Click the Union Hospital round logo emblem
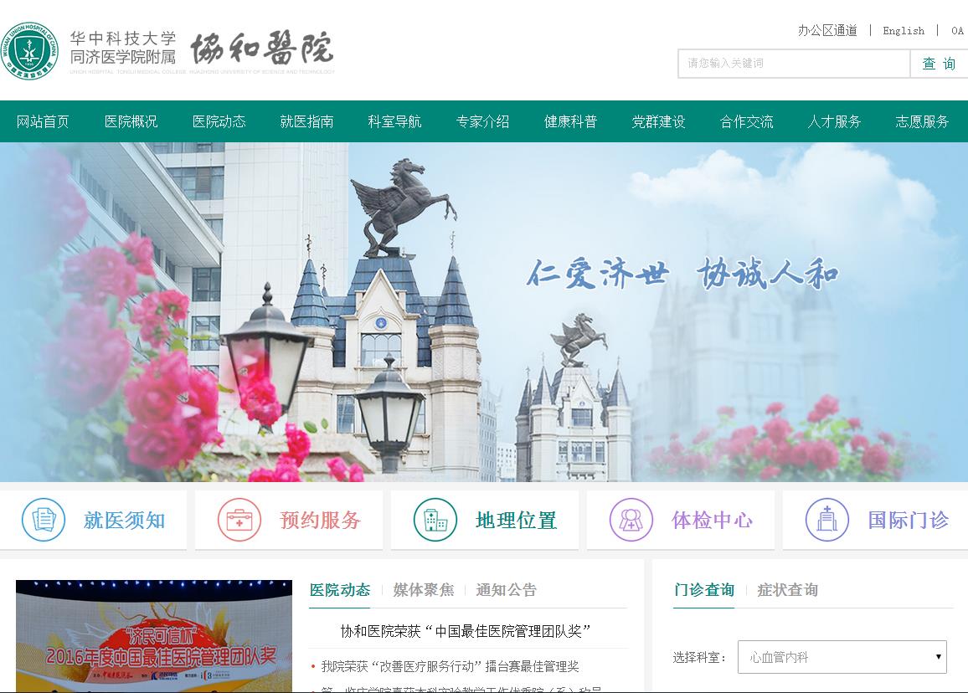This screenshot has height=693, width=968. (29, 51)
